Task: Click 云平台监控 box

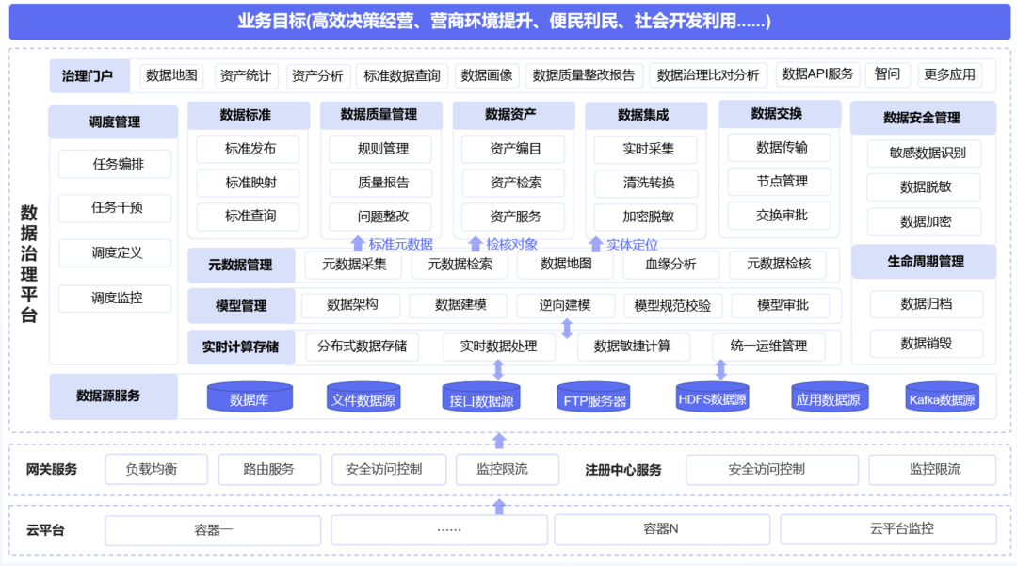Action: coord(888,529)
